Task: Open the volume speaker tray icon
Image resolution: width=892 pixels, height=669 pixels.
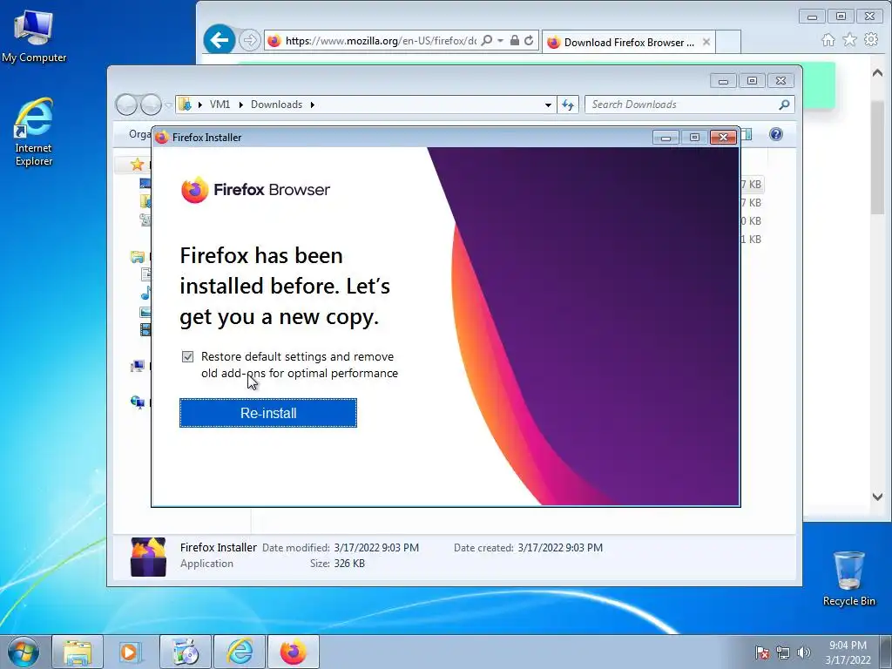Action: pos(803,653)
